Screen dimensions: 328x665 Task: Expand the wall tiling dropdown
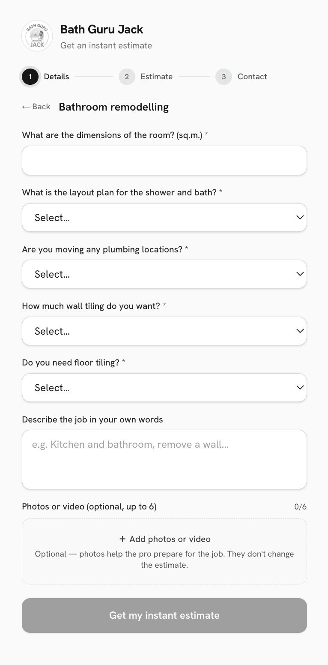coord(164,331)
